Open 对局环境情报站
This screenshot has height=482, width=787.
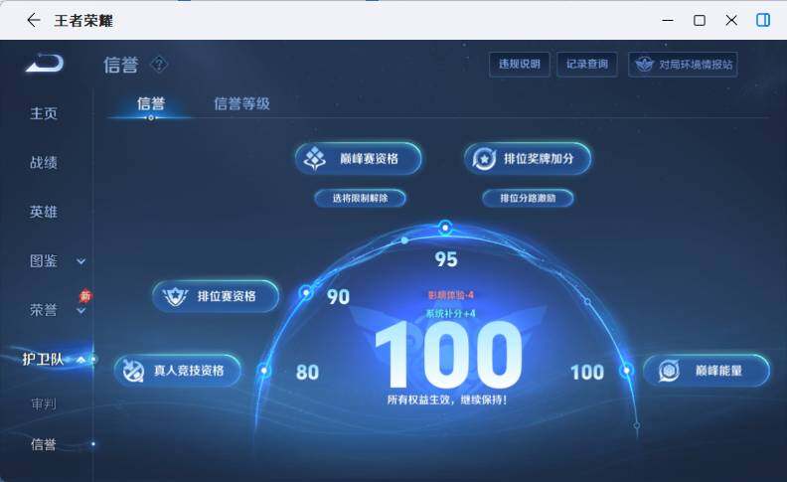pyautogui.click(x=683, y=65)
